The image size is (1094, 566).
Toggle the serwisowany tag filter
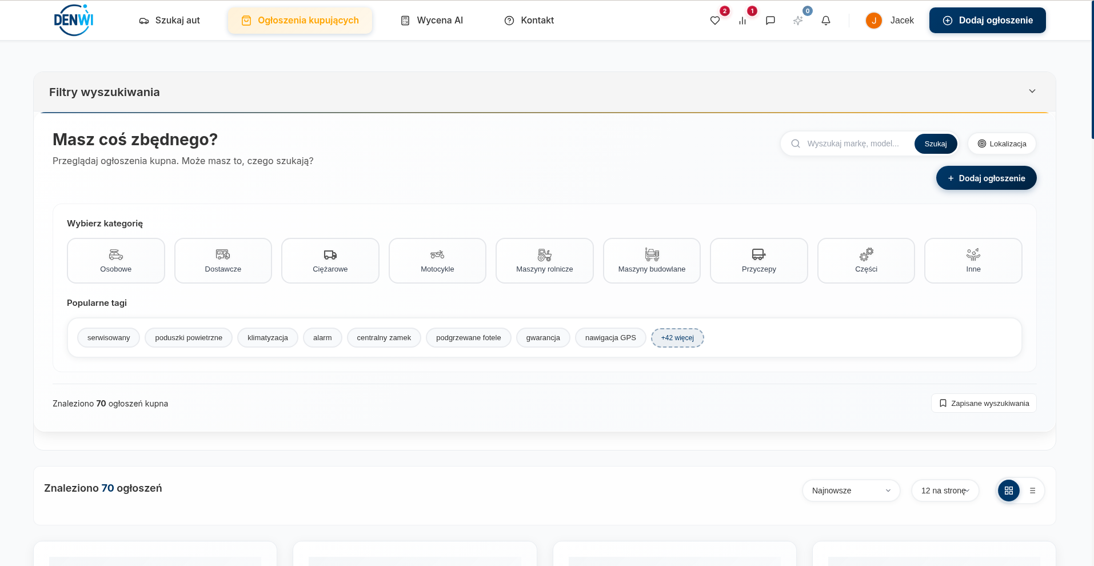tap(108, 337)
